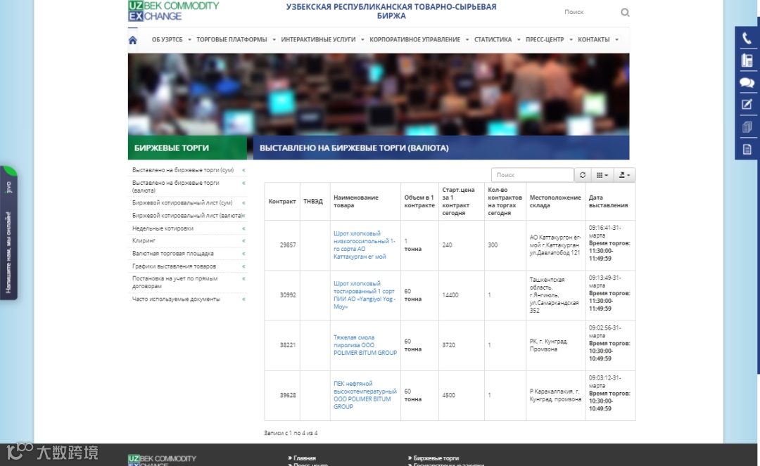
Task: Open the export dropdown button
Action: point(624,175)
